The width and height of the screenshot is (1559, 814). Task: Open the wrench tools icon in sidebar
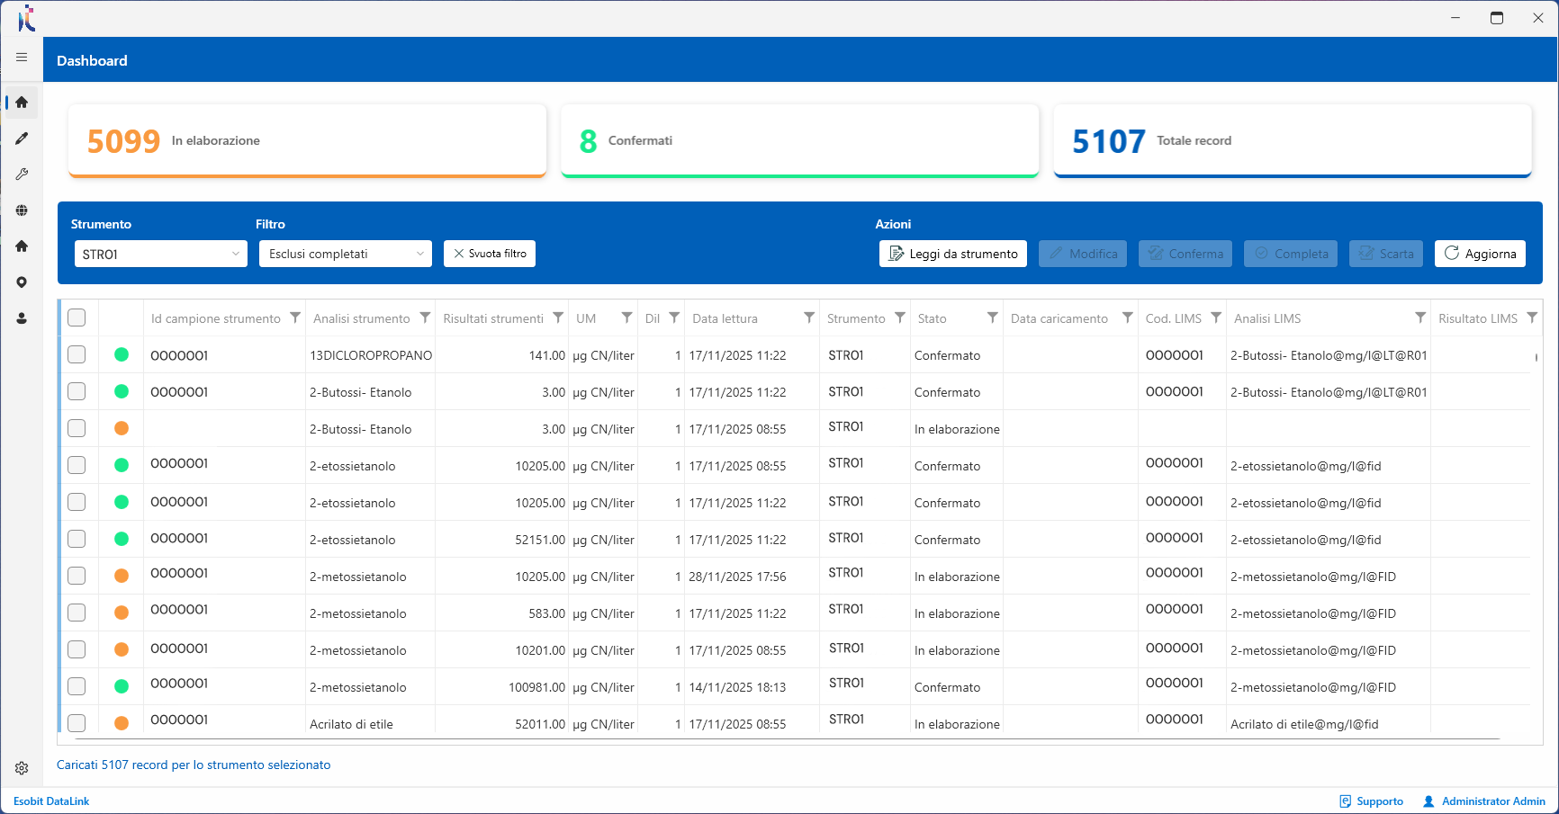pos(22,174)
